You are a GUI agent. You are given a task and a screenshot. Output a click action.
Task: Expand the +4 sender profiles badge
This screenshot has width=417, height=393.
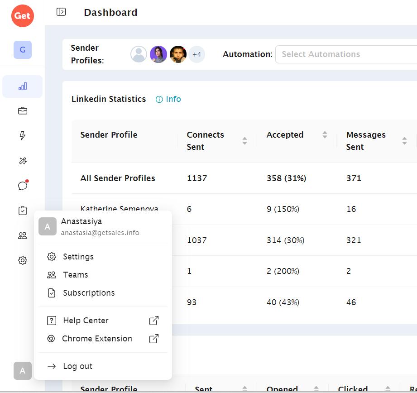(x=197, y=54)
